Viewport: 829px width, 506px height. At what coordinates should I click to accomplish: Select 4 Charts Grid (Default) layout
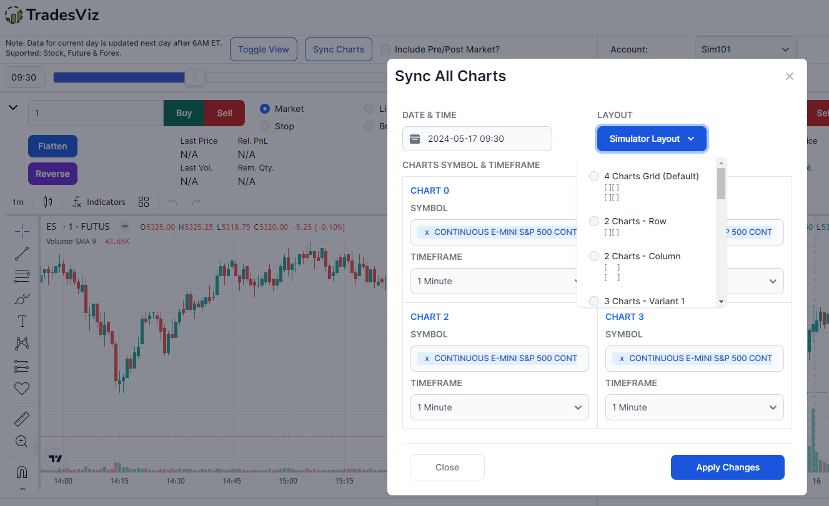coord(594,176)
